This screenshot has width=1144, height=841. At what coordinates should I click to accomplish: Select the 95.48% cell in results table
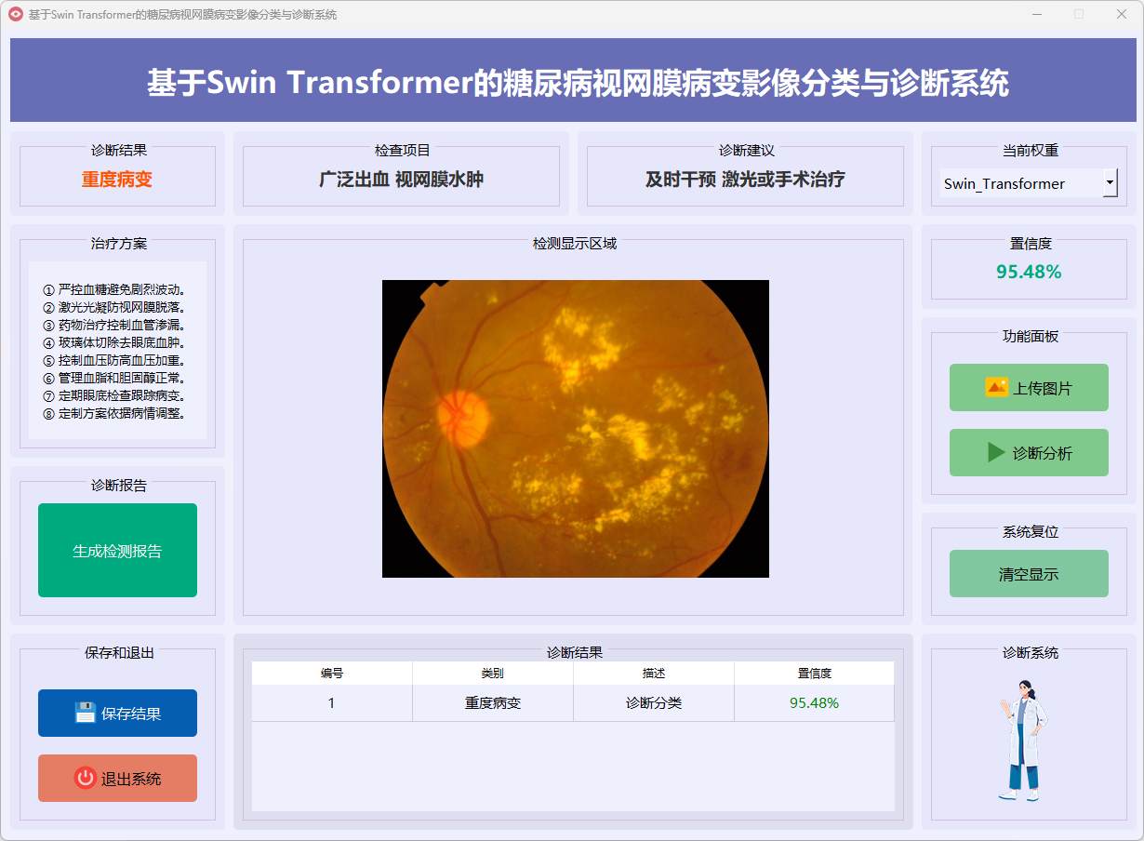point(814,703)
